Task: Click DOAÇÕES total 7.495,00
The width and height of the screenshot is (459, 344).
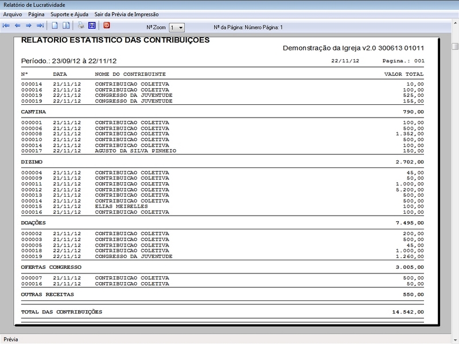Action: tap(410, 223)
